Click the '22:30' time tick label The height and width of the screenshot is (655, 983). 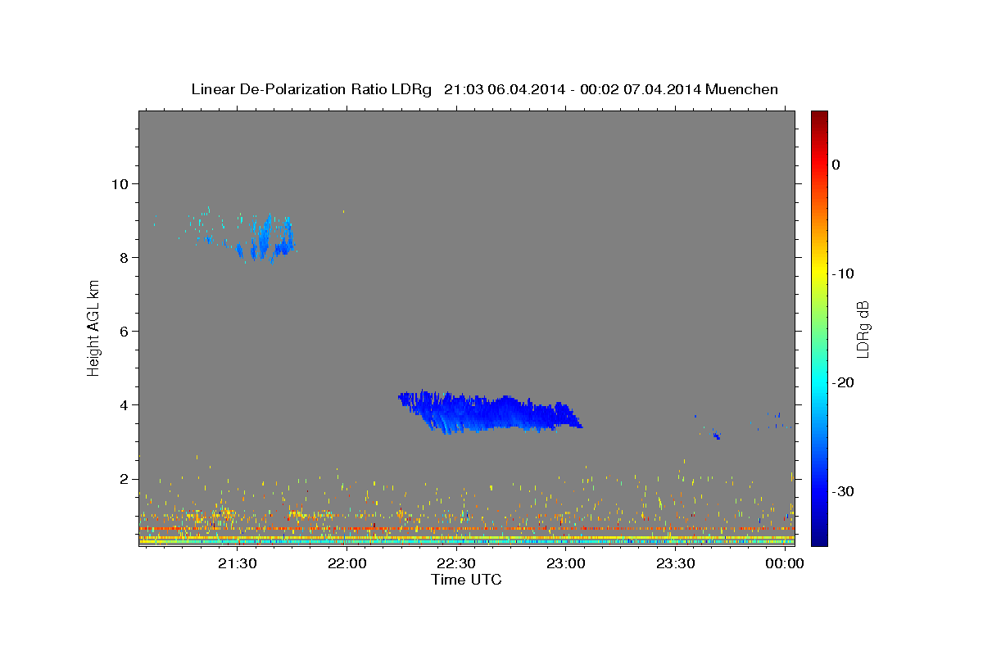456,564
